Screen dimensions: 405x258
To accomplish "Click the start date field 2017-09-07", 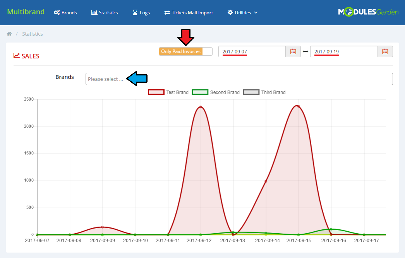I will 252,51.
